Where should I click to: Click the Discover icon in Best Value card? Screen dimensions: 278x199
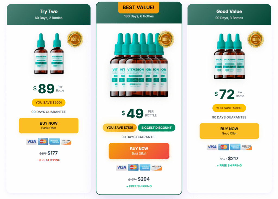point(157,167)
